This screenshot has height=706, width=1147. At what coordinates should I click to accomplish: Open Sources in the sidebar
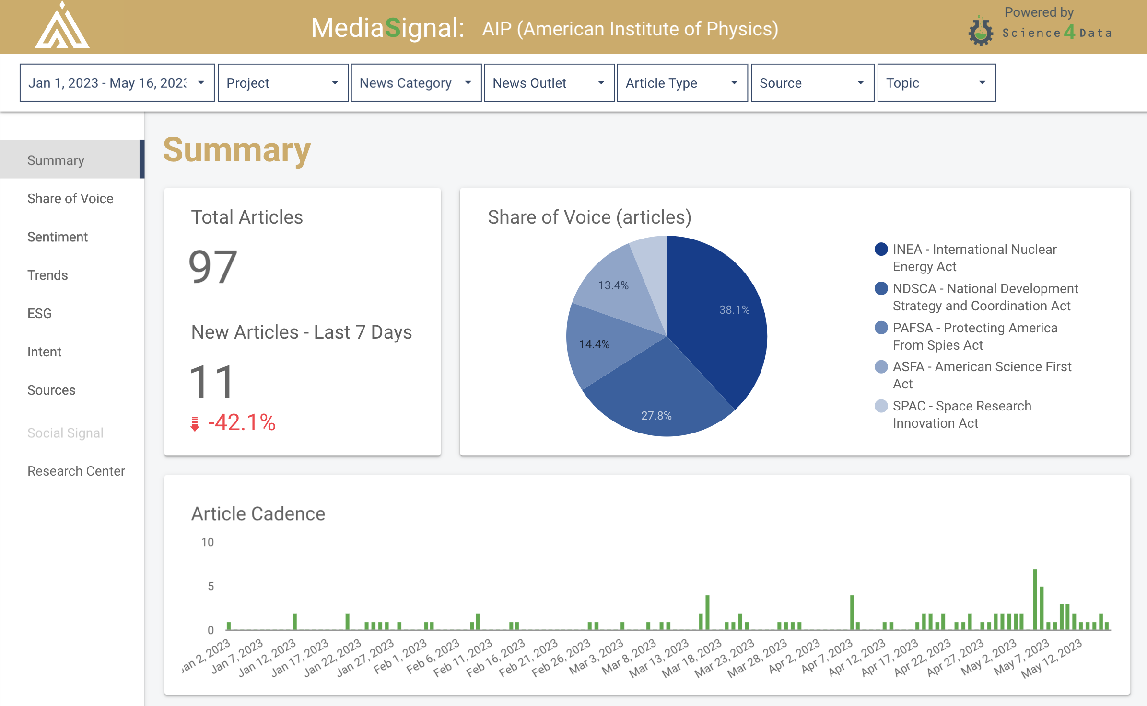pos(51,390)
